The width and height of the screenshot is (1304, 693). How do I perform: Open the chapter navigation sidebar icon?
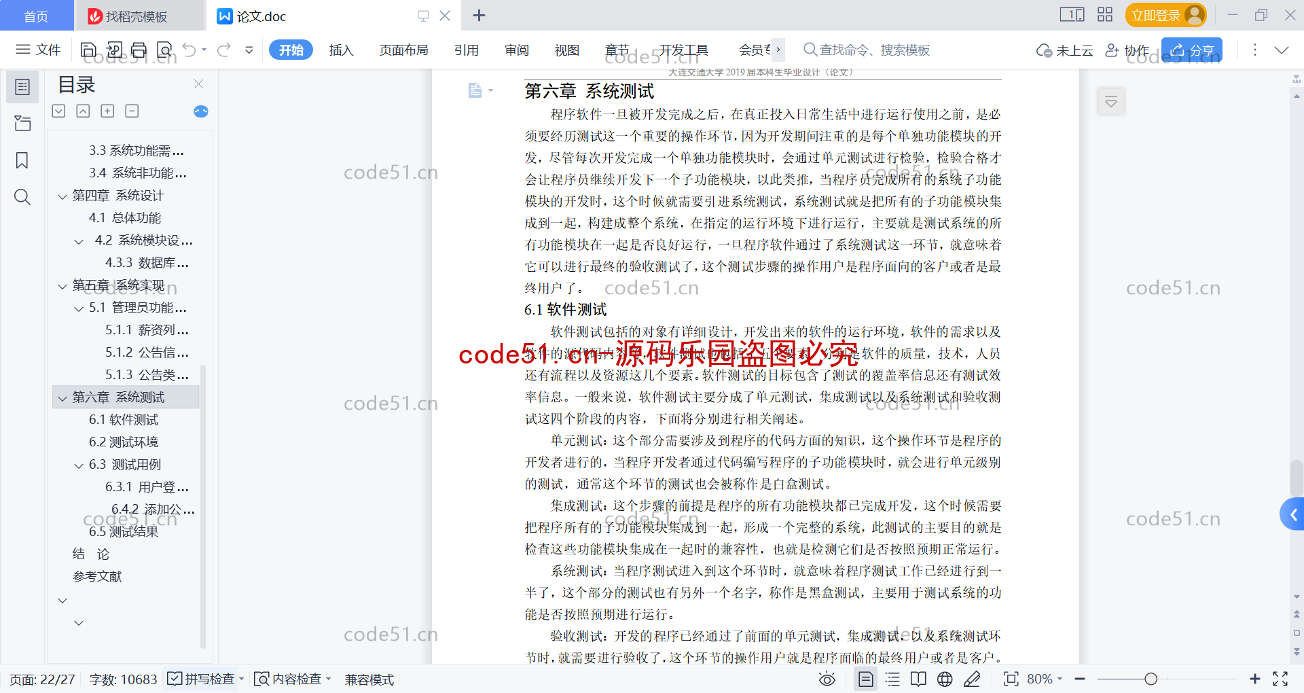[x=22, y=123]
